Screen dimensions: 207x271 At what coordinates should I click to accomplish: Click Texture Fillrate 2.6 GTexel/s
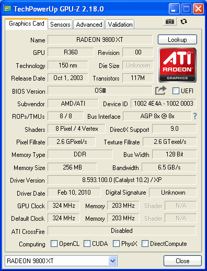tap(170, 142)
